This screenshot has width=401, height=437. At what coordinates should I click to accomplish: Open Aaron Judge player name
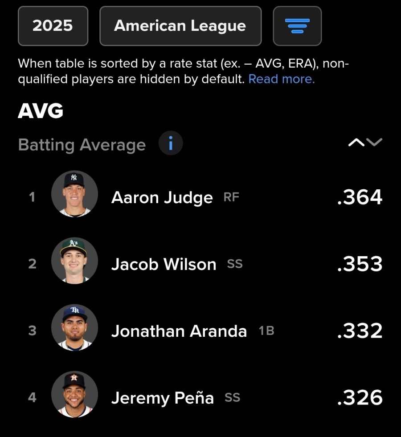point(162,198)
